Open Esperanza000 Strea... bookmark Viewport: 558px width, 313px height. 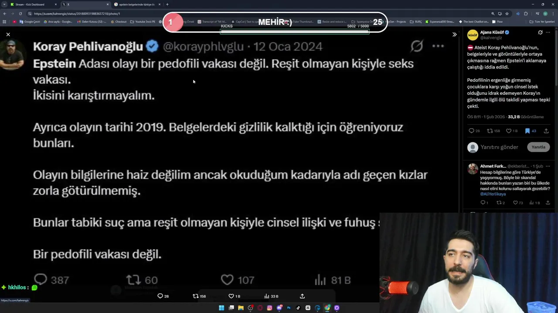coord(440,22)
